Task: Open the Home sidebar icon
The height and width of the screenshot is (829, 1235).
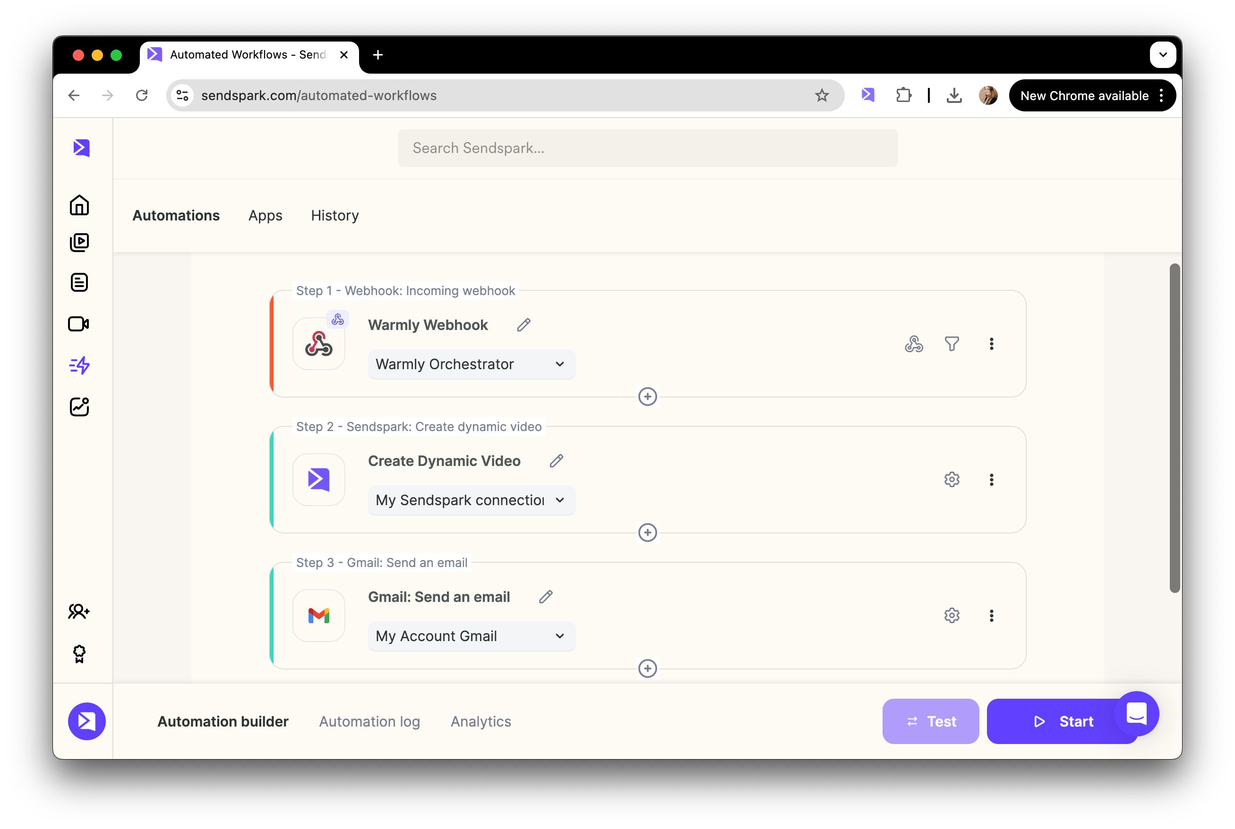Action: click(79, 205)
